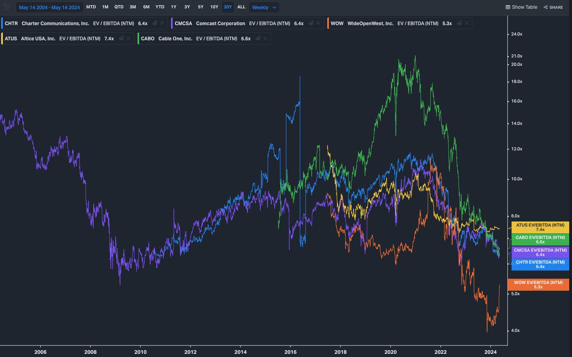572x357 pixels.
Task: Open the line style icon for CHTR
Action: [155, 23]
